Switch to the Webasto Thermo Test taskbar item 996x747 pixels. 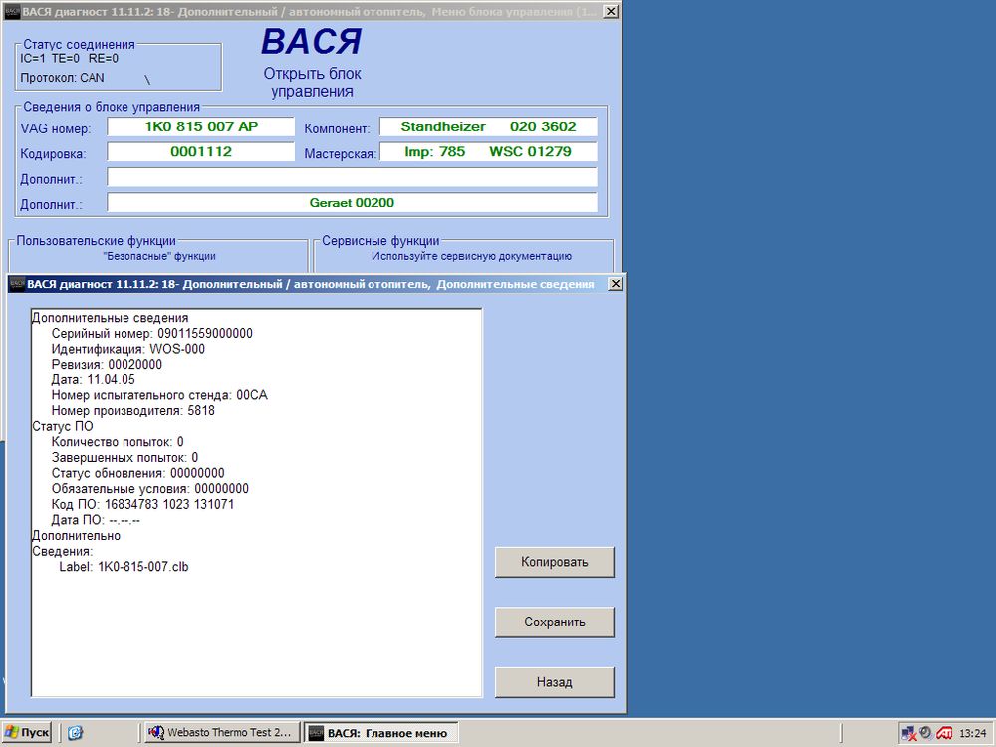coord(222,733)
